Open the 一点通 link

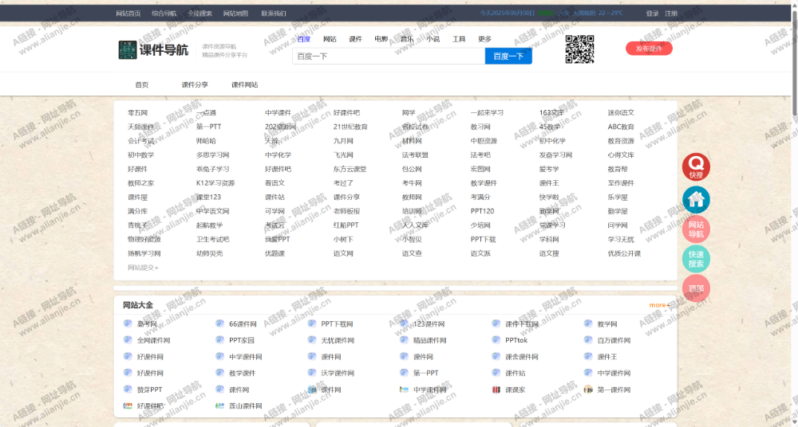click(206, 112)
